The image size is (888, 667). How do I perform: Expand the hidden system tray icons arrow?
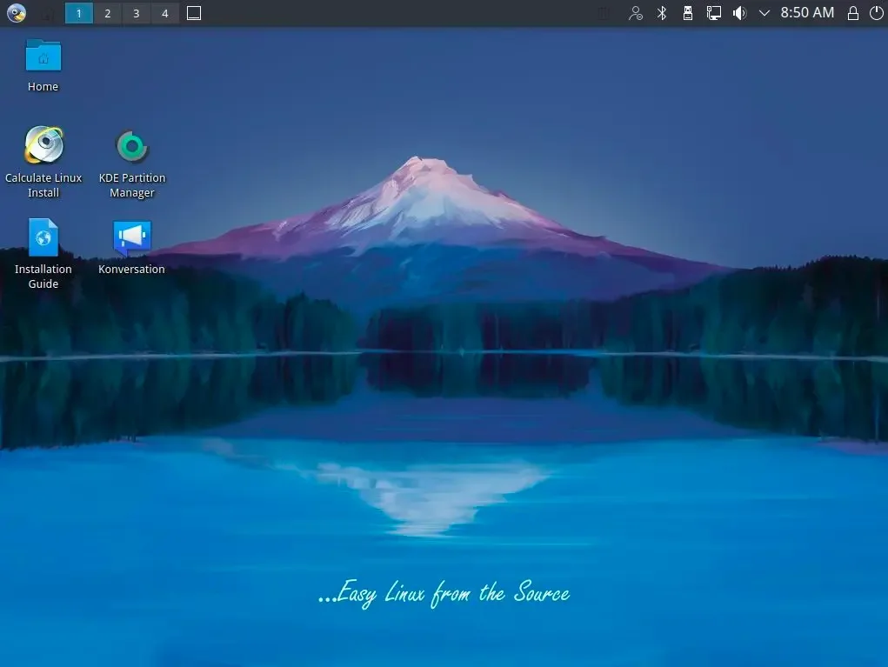pos(764,13)
